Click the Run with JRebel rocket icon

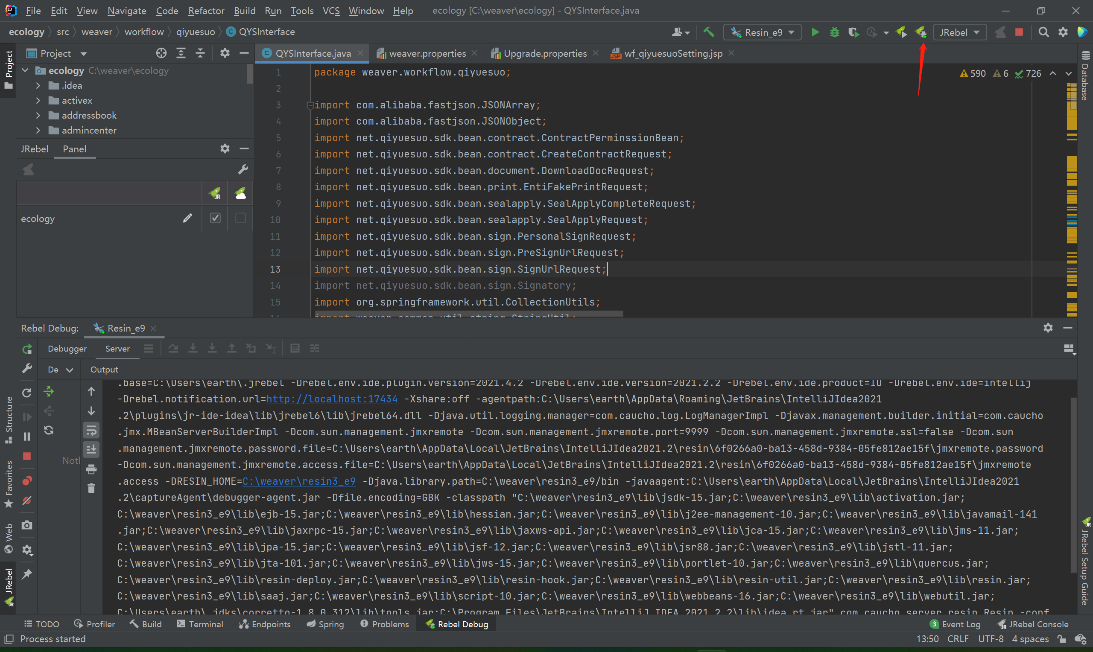click(901, 32)
